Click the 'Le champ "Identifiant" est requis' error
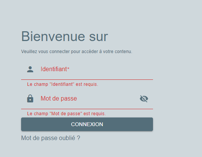 coord(63,84)
